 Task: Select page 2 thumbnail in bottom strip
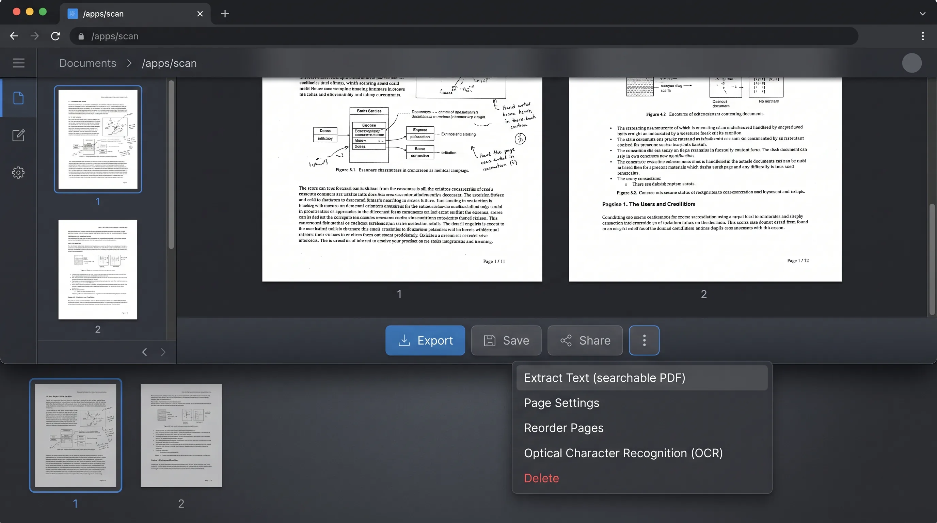point(181,435)
